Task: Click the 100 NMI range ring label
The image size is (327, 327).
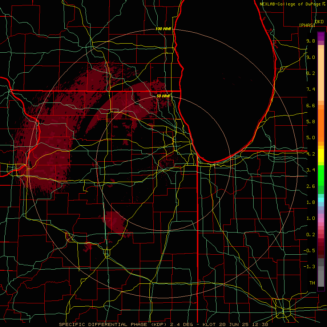Action: (x=163, y=29)
